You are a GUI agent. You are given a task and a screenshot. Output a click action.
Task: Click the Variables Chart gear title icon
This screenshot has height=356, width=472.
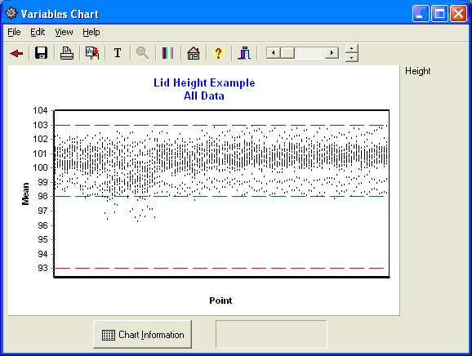(x=11, y=14)
